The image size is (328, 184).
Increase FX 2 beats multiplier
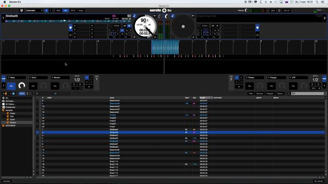[318, 84]
